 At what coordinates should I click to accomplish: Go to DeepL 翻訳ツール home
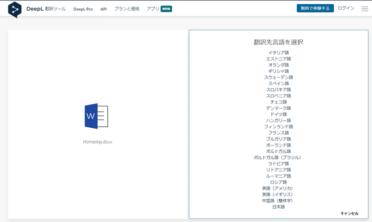pyautogui.click(x=46, y=9)
